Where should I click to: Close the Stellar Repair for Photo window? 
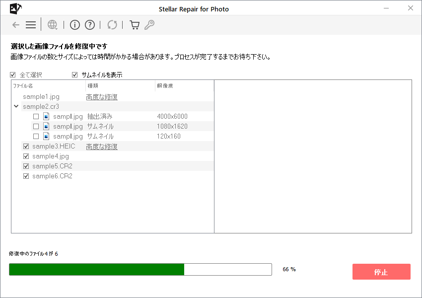[411, 8]
